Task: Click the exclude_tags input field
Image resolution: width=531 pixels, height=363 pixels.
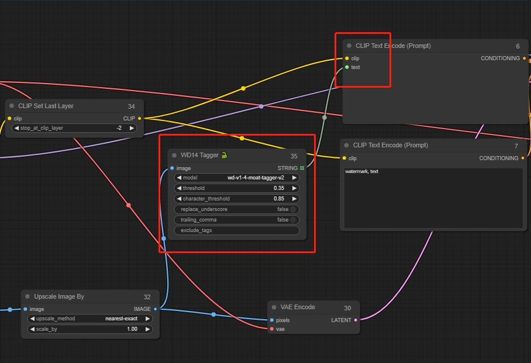Action: click(236, 230)
